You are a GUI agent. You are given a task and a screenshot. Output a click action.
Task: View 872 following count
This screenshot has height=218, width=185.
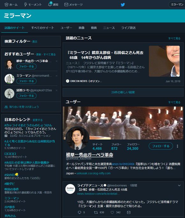(x=115, y=148)
